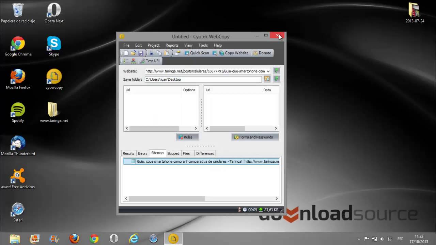
Task: Select 2013-07-24 desktop folder
Action: [x=415, y=13]
